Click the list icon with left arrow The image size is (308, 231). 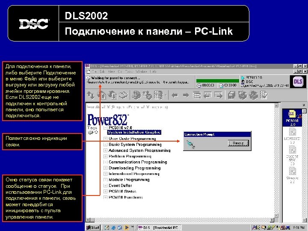tap(207, 95)
